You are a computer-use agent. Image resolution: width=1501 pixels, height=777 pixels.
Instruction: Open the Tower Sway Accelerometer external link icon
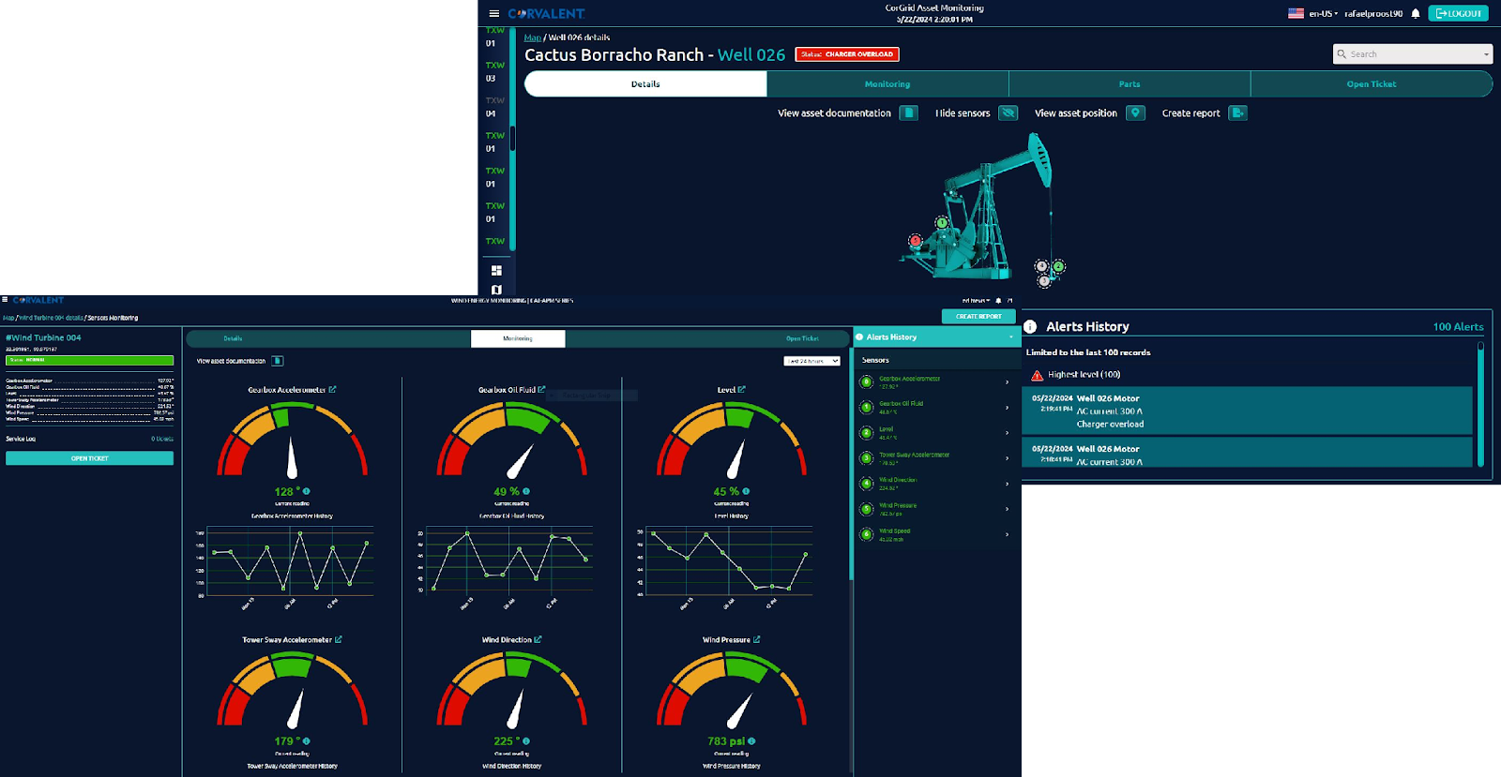(339, 639)
